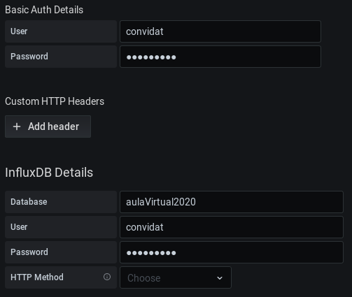Click the HTTP Method info icon
The image size is (352, 297).
[x=107, y=277]
